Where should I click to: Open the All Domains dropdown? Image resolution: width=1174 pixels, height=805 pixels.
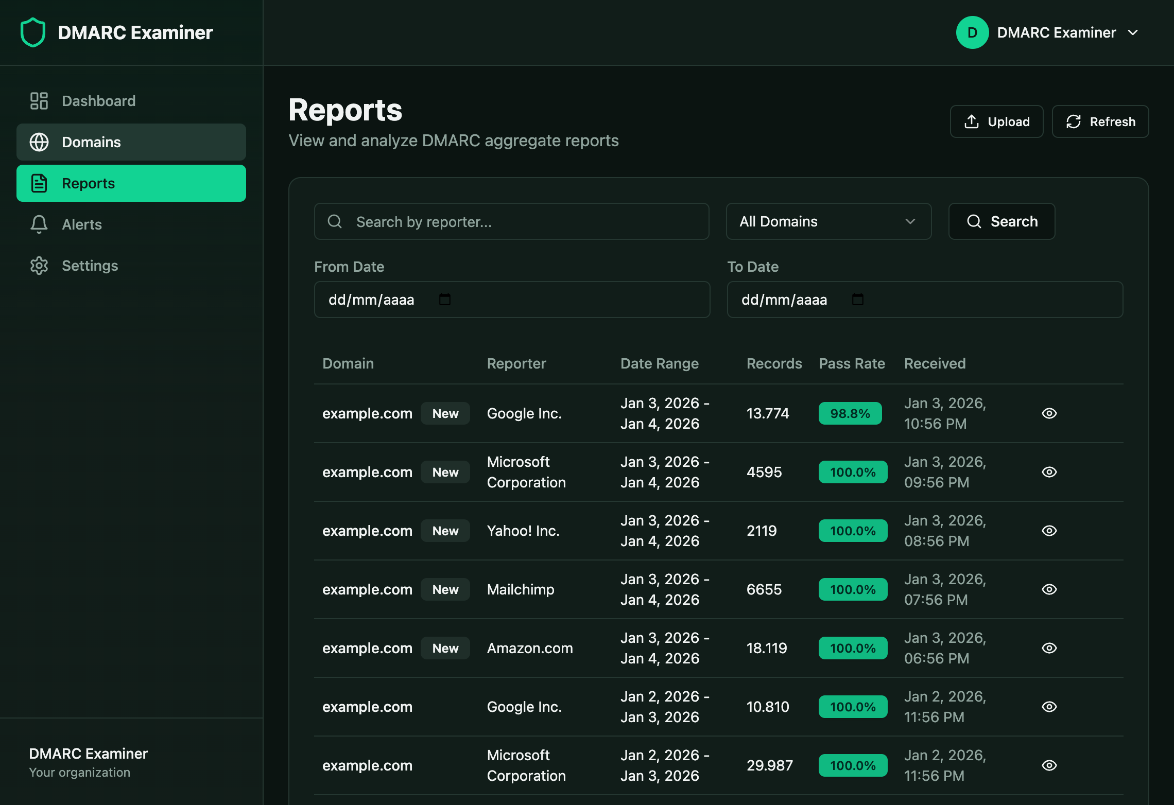828,221
